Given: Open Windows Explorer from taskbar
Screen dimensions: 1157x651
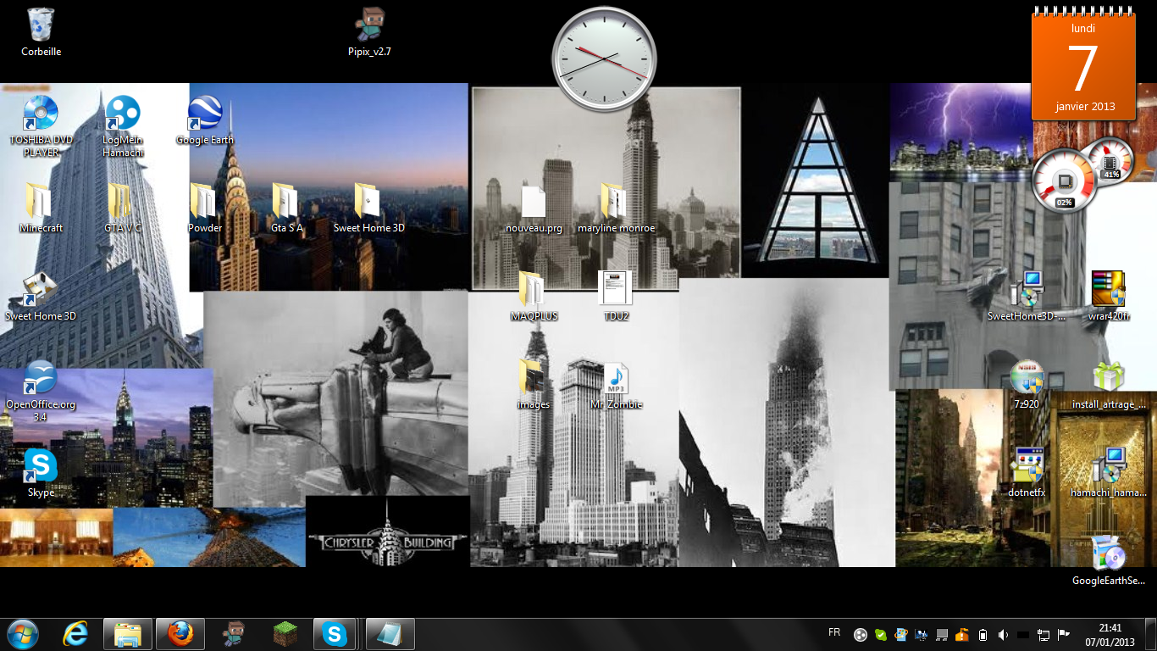Looking at the screenshot, I should click(128, 634).
